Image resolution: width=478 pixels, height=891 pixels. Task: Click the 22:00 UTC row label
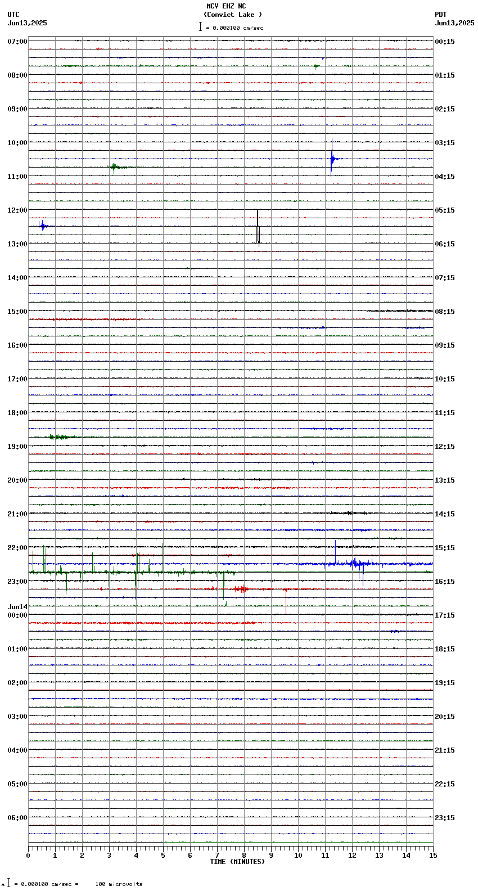17,548
